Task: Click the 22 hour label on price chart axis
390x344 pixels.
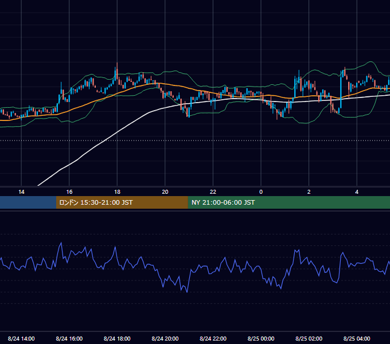Action: 213,192
